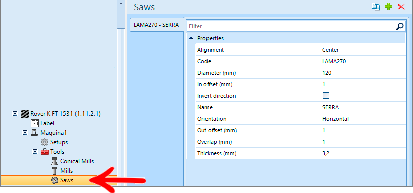Click the Filter search magnifier icon
The image size is (413, 193).
[400, 26]
